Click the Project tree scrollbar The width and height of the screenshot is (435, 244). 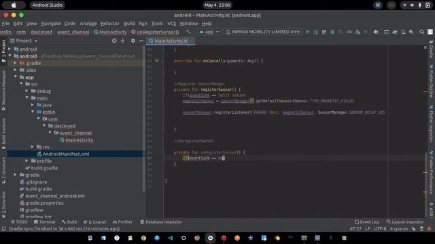click(x=143, y=119)
